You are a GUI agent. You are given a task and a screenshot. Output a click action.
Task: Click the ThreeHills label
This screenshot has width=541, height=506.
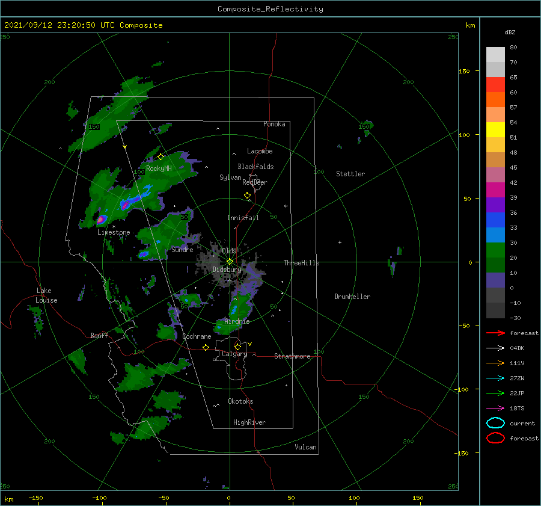301,263
